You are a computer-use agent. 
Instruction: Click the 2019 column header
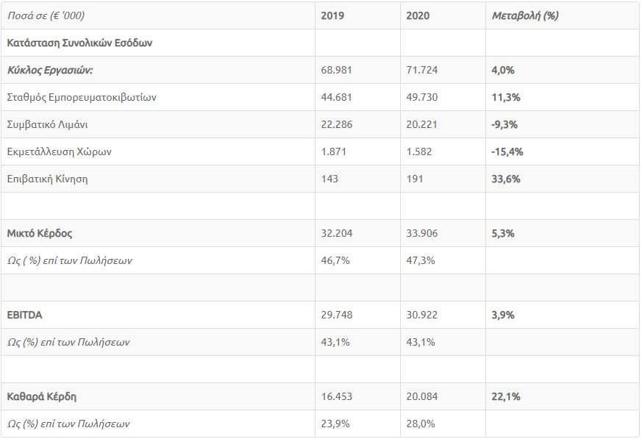click(x=332, y=15)
